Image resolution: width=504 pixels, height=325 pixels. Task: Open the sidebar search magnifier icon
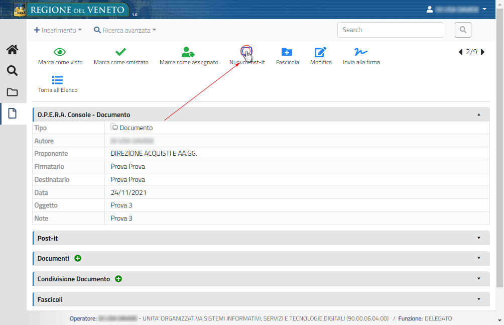coord(12,71)
